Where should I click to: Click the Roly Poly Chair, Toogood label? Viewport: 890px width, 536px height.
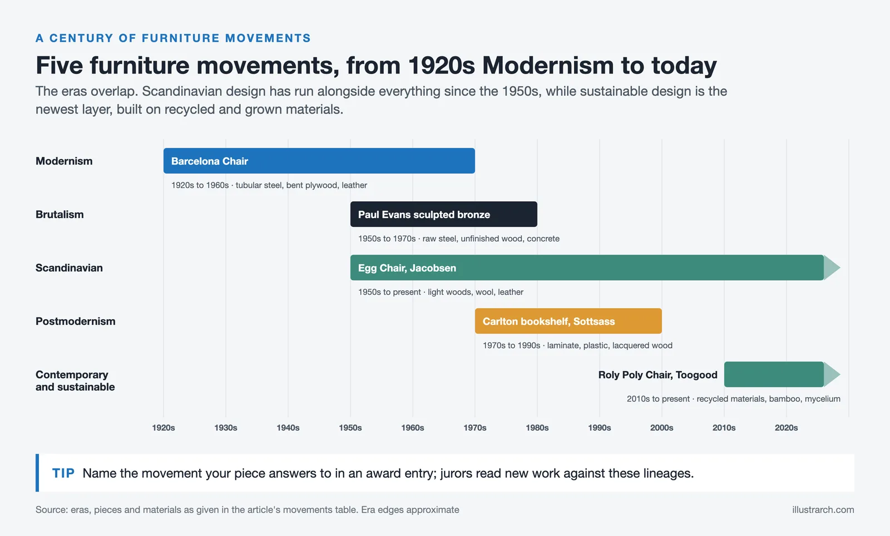coord(658,375)
